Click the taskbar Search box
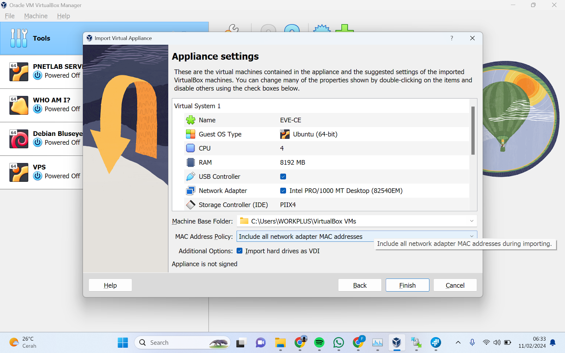Viewport: 565px width, 353px height. tap(183, 342)
